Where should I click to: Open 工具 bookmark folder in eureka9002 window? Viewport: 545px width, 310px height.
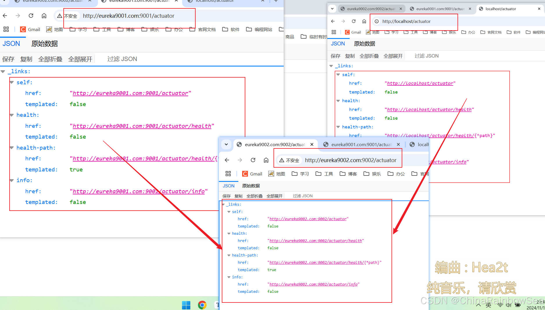[x=324, y=174]
